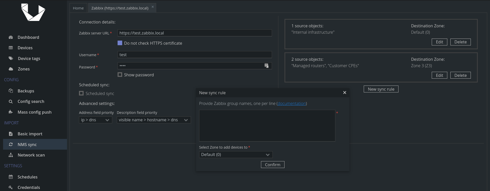Click the Basic import file icon
The width and height of the screenshot is (490, 191).
[x=11, y=134]
